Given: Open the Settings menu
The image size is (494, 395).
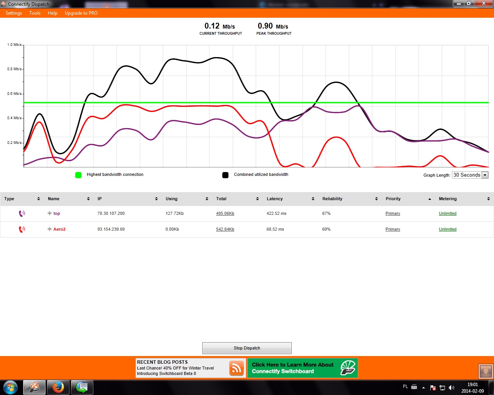Looking at the screenshot, I should (14, 13).
